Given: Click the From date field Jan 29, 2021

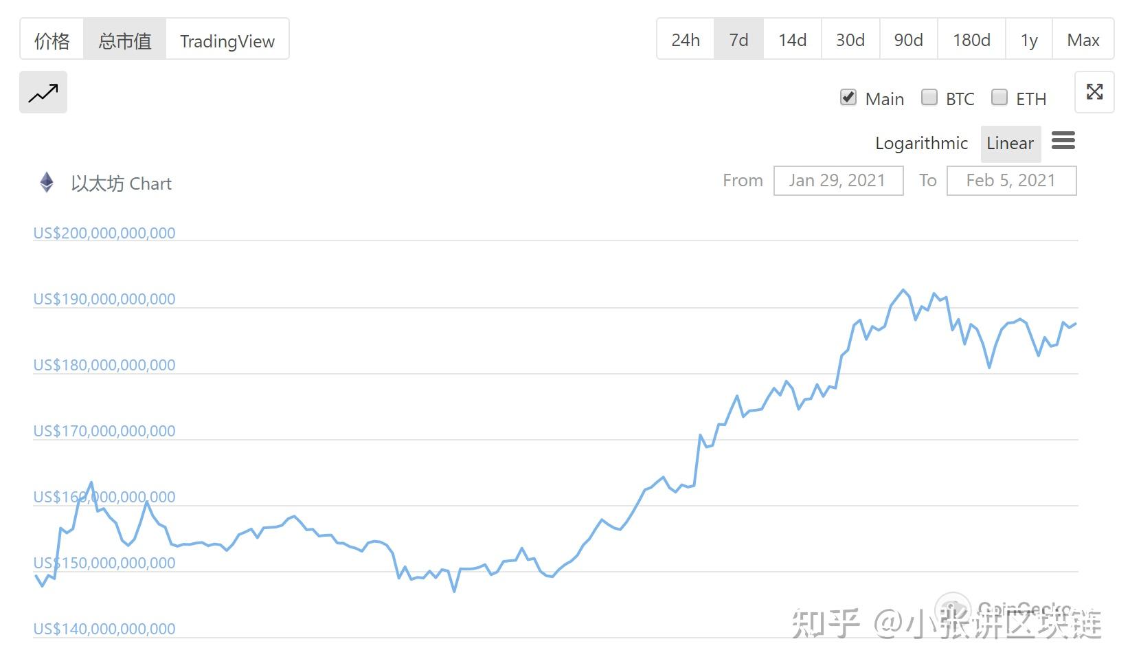Looking at the screenshot, I should point(838,181).
